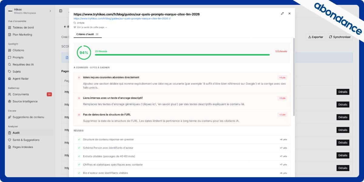Click Chiffres et statistiques spécifiques avec contexte row
This screenshot has height=182, width=364.
[182, 165]
